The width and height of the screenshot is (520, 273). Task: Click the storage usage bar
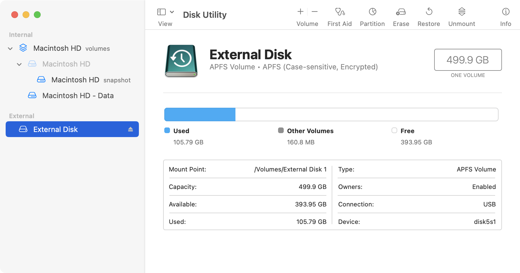pyautogui.click(x=331, y=115)
